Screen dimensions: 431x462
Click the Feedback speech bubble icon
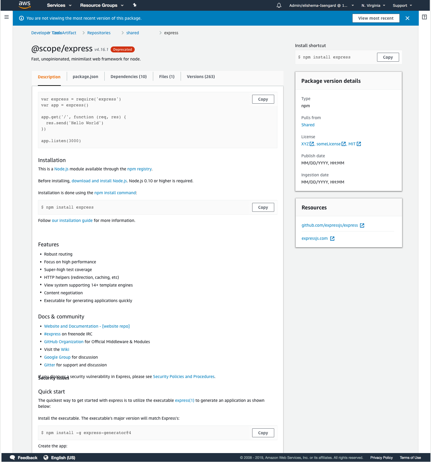pos(13,458)
